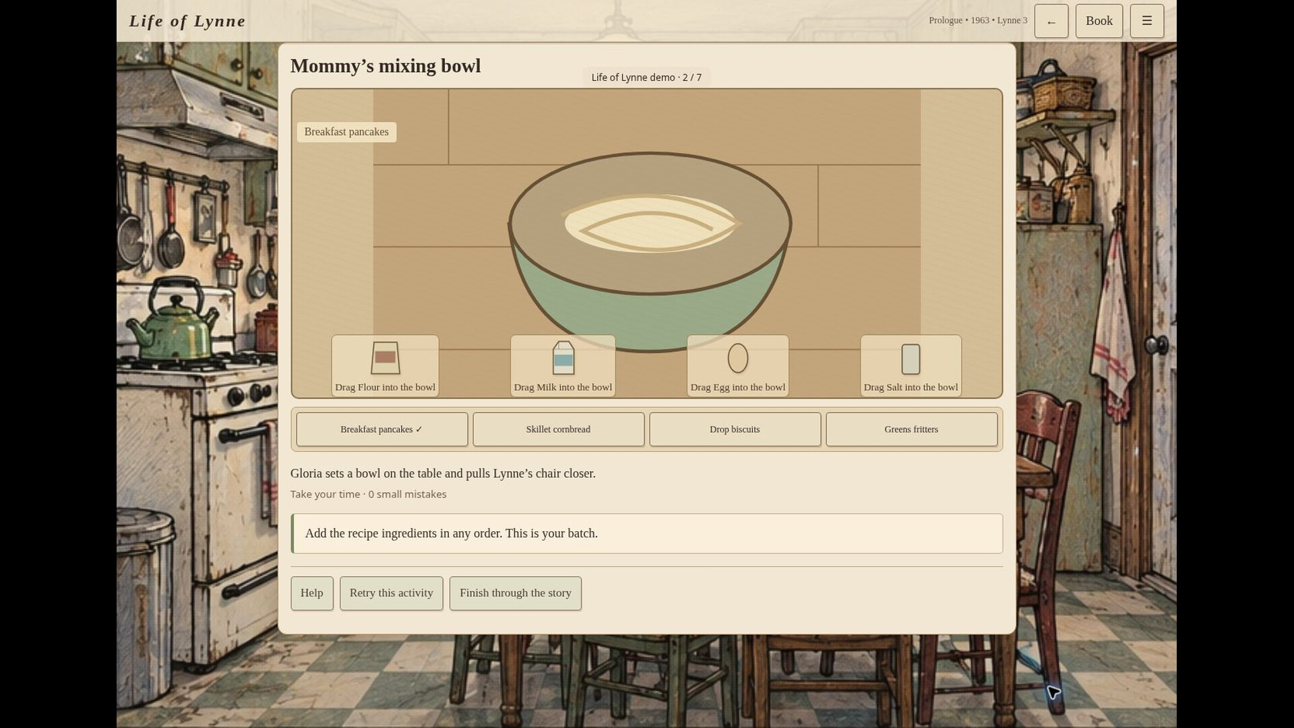The width and height of the screenshot is (1294, 728).
Task: Select the Breakfast pancakes recipe
Action: 381,429
